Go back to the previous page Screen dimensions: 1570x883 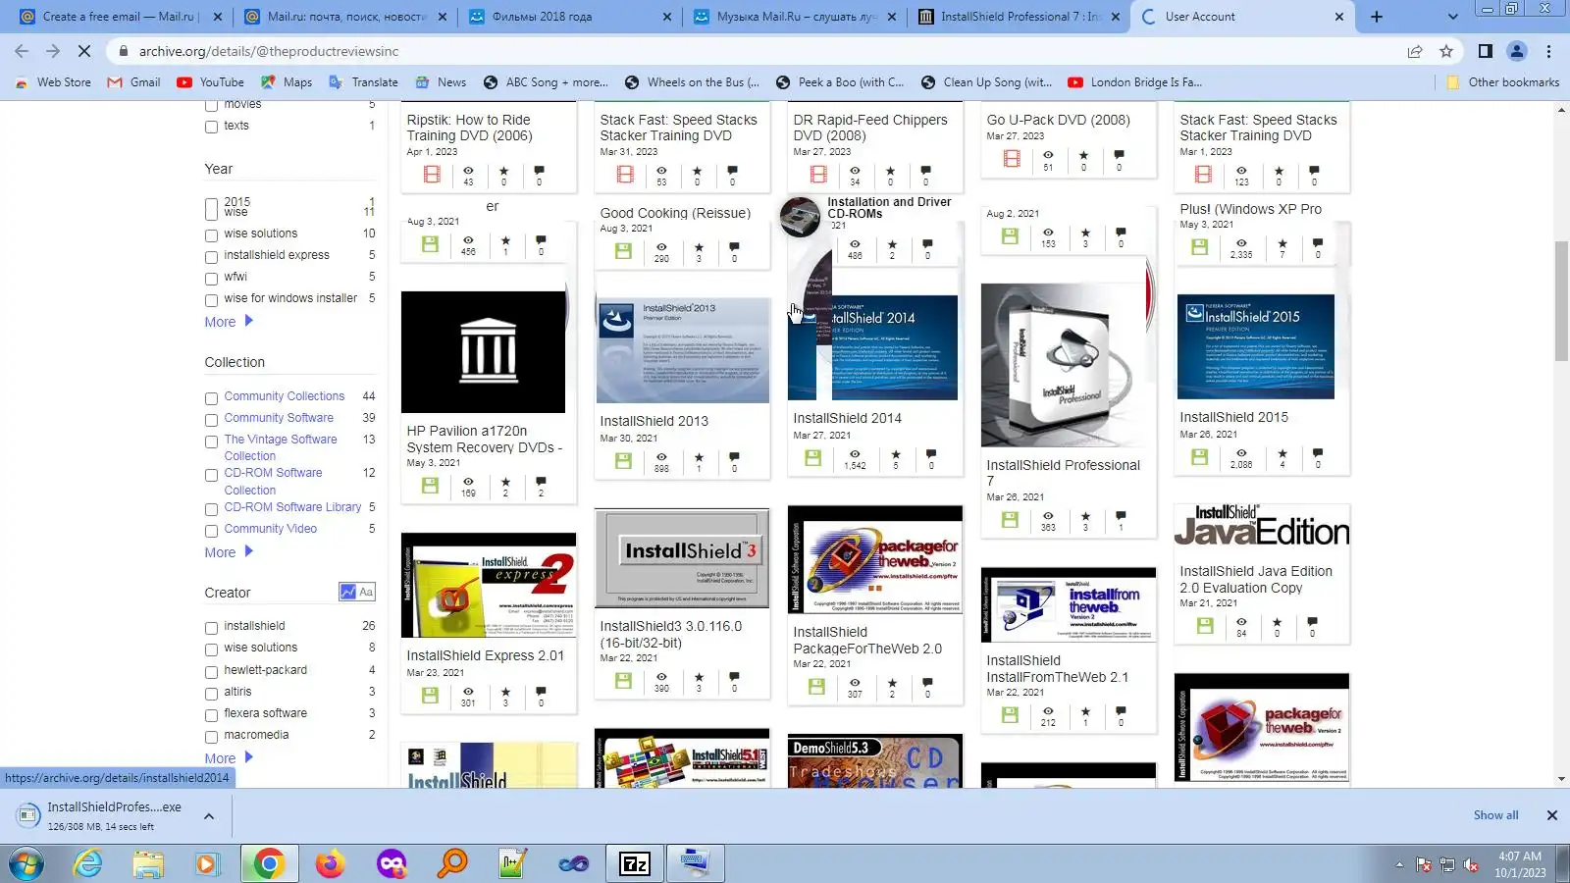[x=22, y=51]
